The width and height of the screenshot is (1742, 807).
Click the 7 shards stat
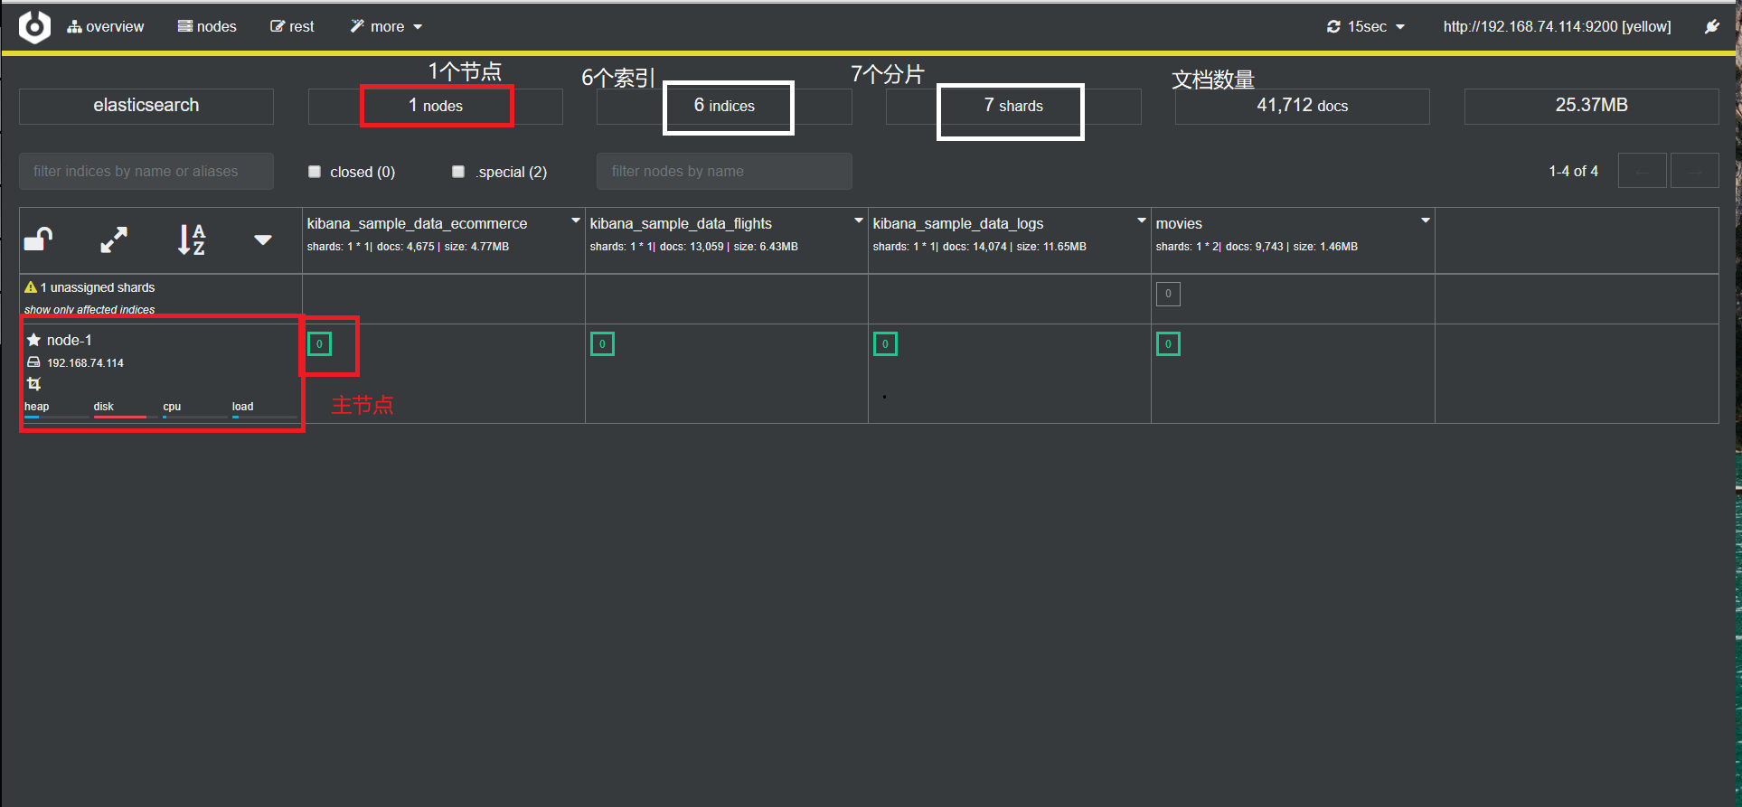point(1013,106)
